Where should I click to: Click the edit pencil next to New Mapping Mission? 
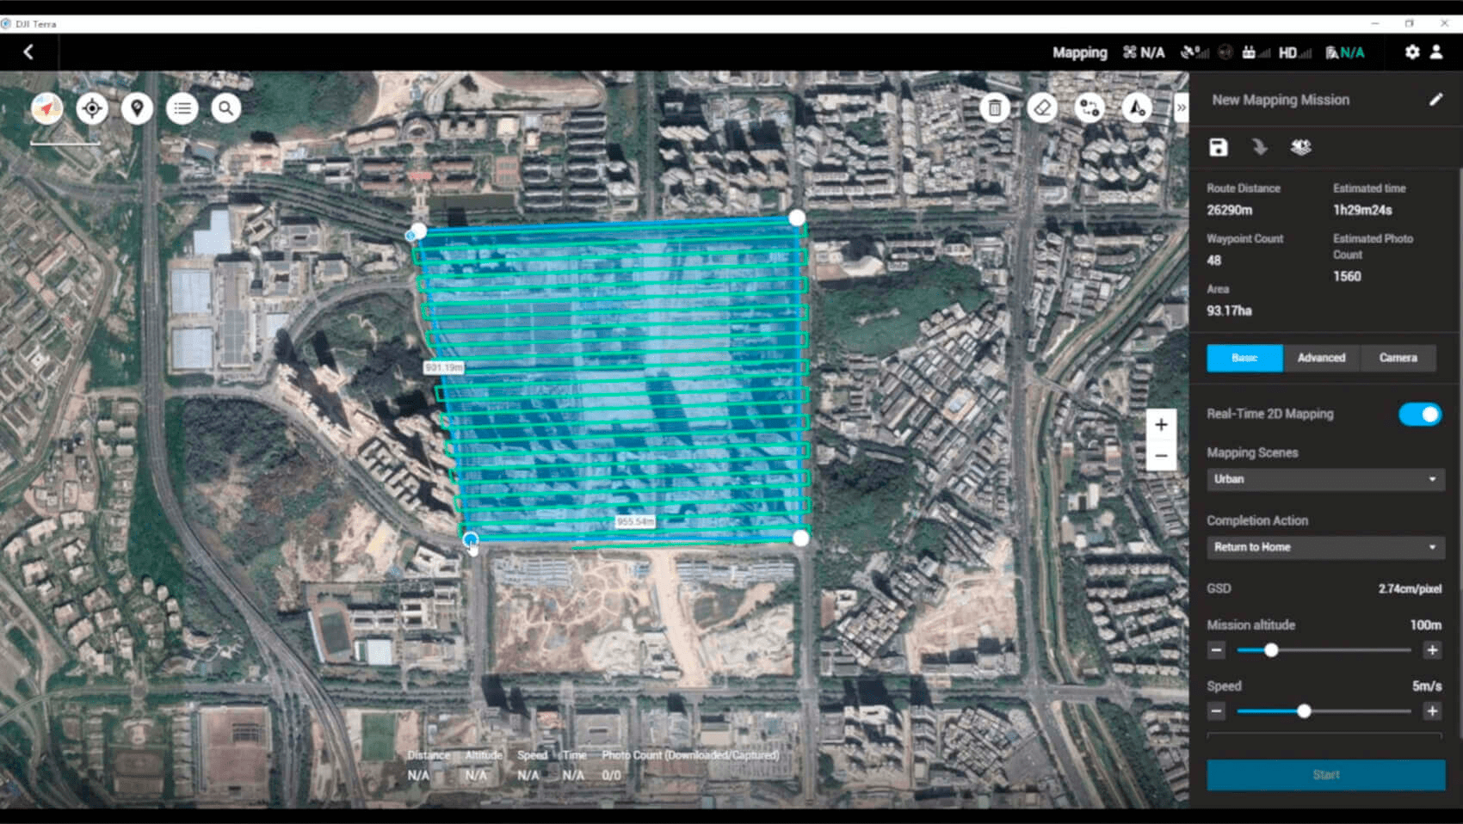(1435, 100)
